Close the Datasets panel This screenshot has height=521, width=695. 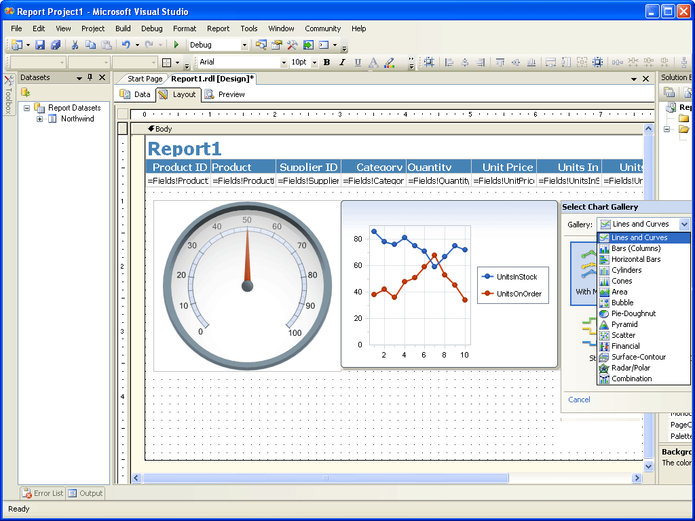102,77
